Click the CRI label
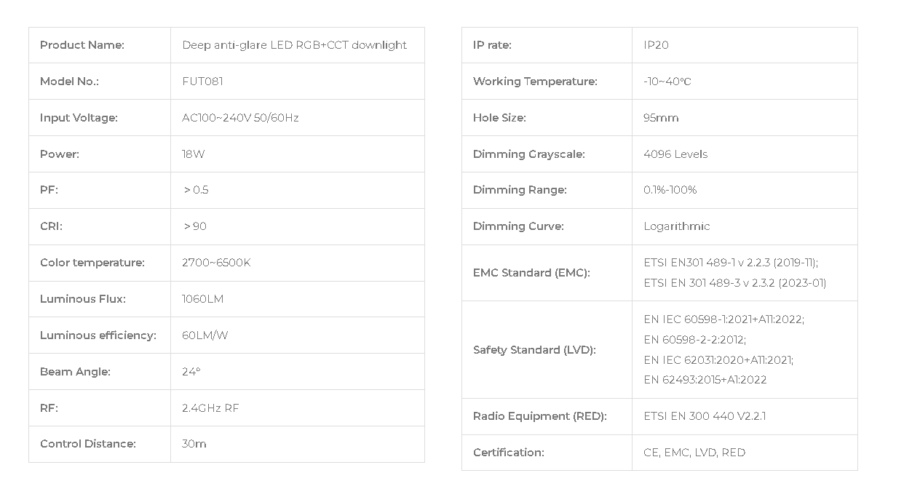 (51, 226)
